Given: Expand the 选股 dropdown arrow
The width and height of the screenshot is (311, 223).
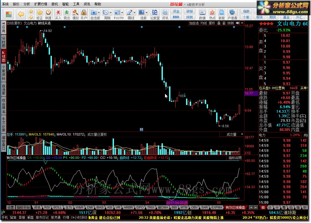Looking at the screenshot, I should tap(146, 12).
